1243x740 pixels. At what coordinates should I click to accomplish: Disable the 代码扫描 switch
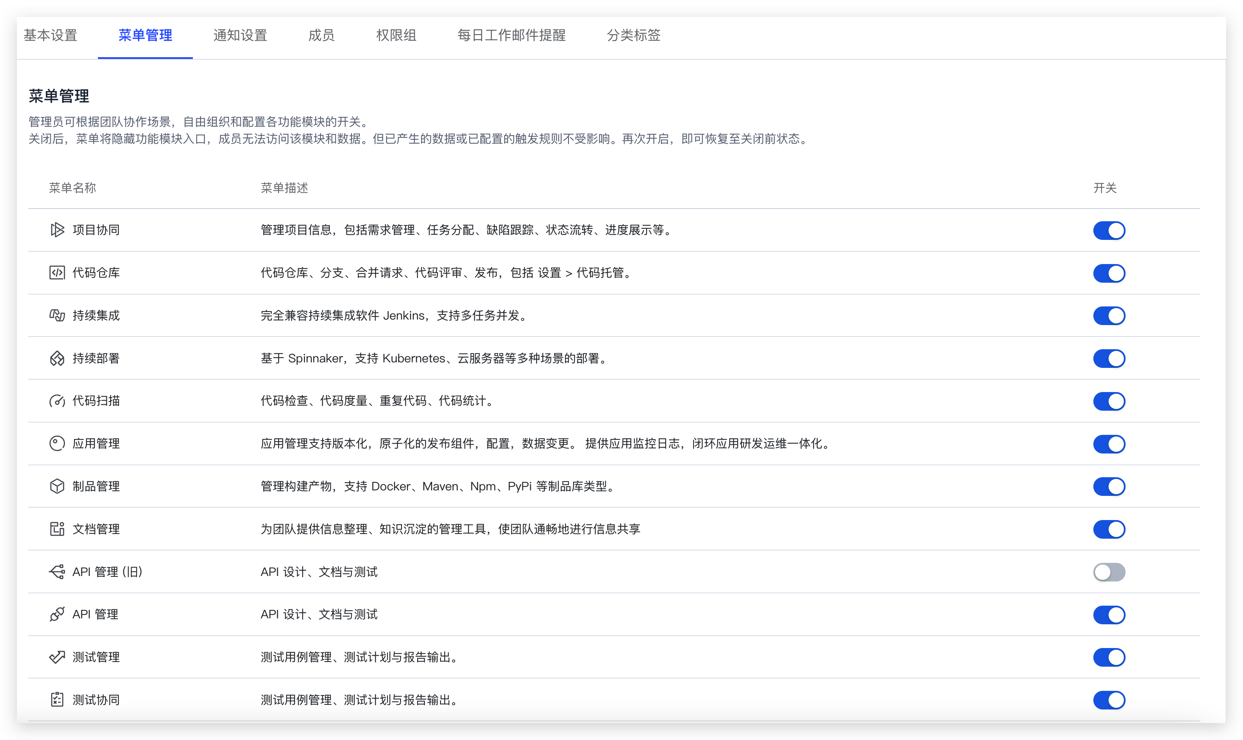pyautogui.click(x=1109, y=401)
